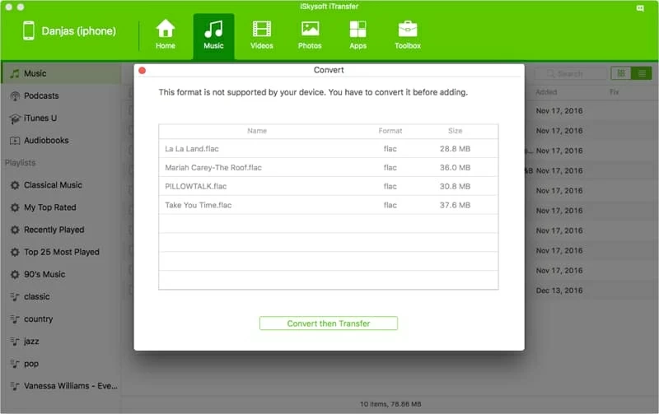Open Podcasts in the sidebar
659x414 pixels.
[x=40, y=95]
